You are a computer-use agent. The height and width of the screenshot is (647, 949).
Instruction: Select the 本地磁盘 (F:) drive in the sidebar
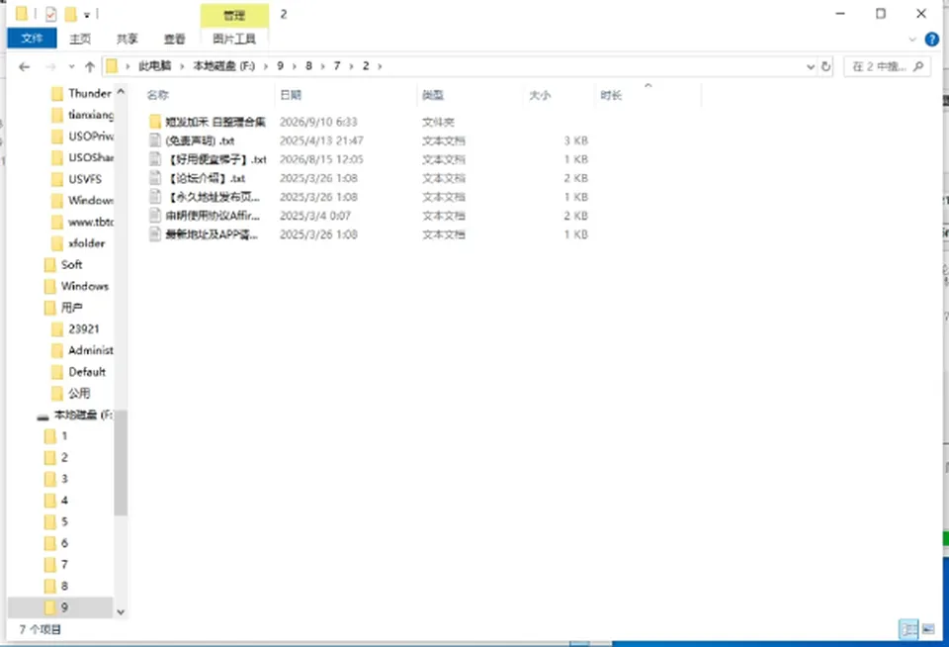[x=75, y=415]
